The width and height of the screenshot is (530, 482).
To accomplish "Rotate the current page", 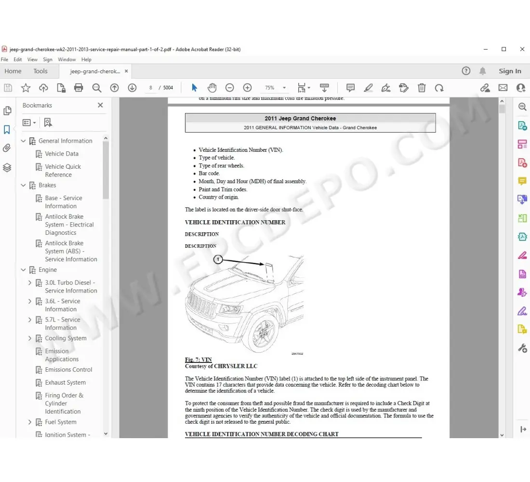I will [439, 88].
